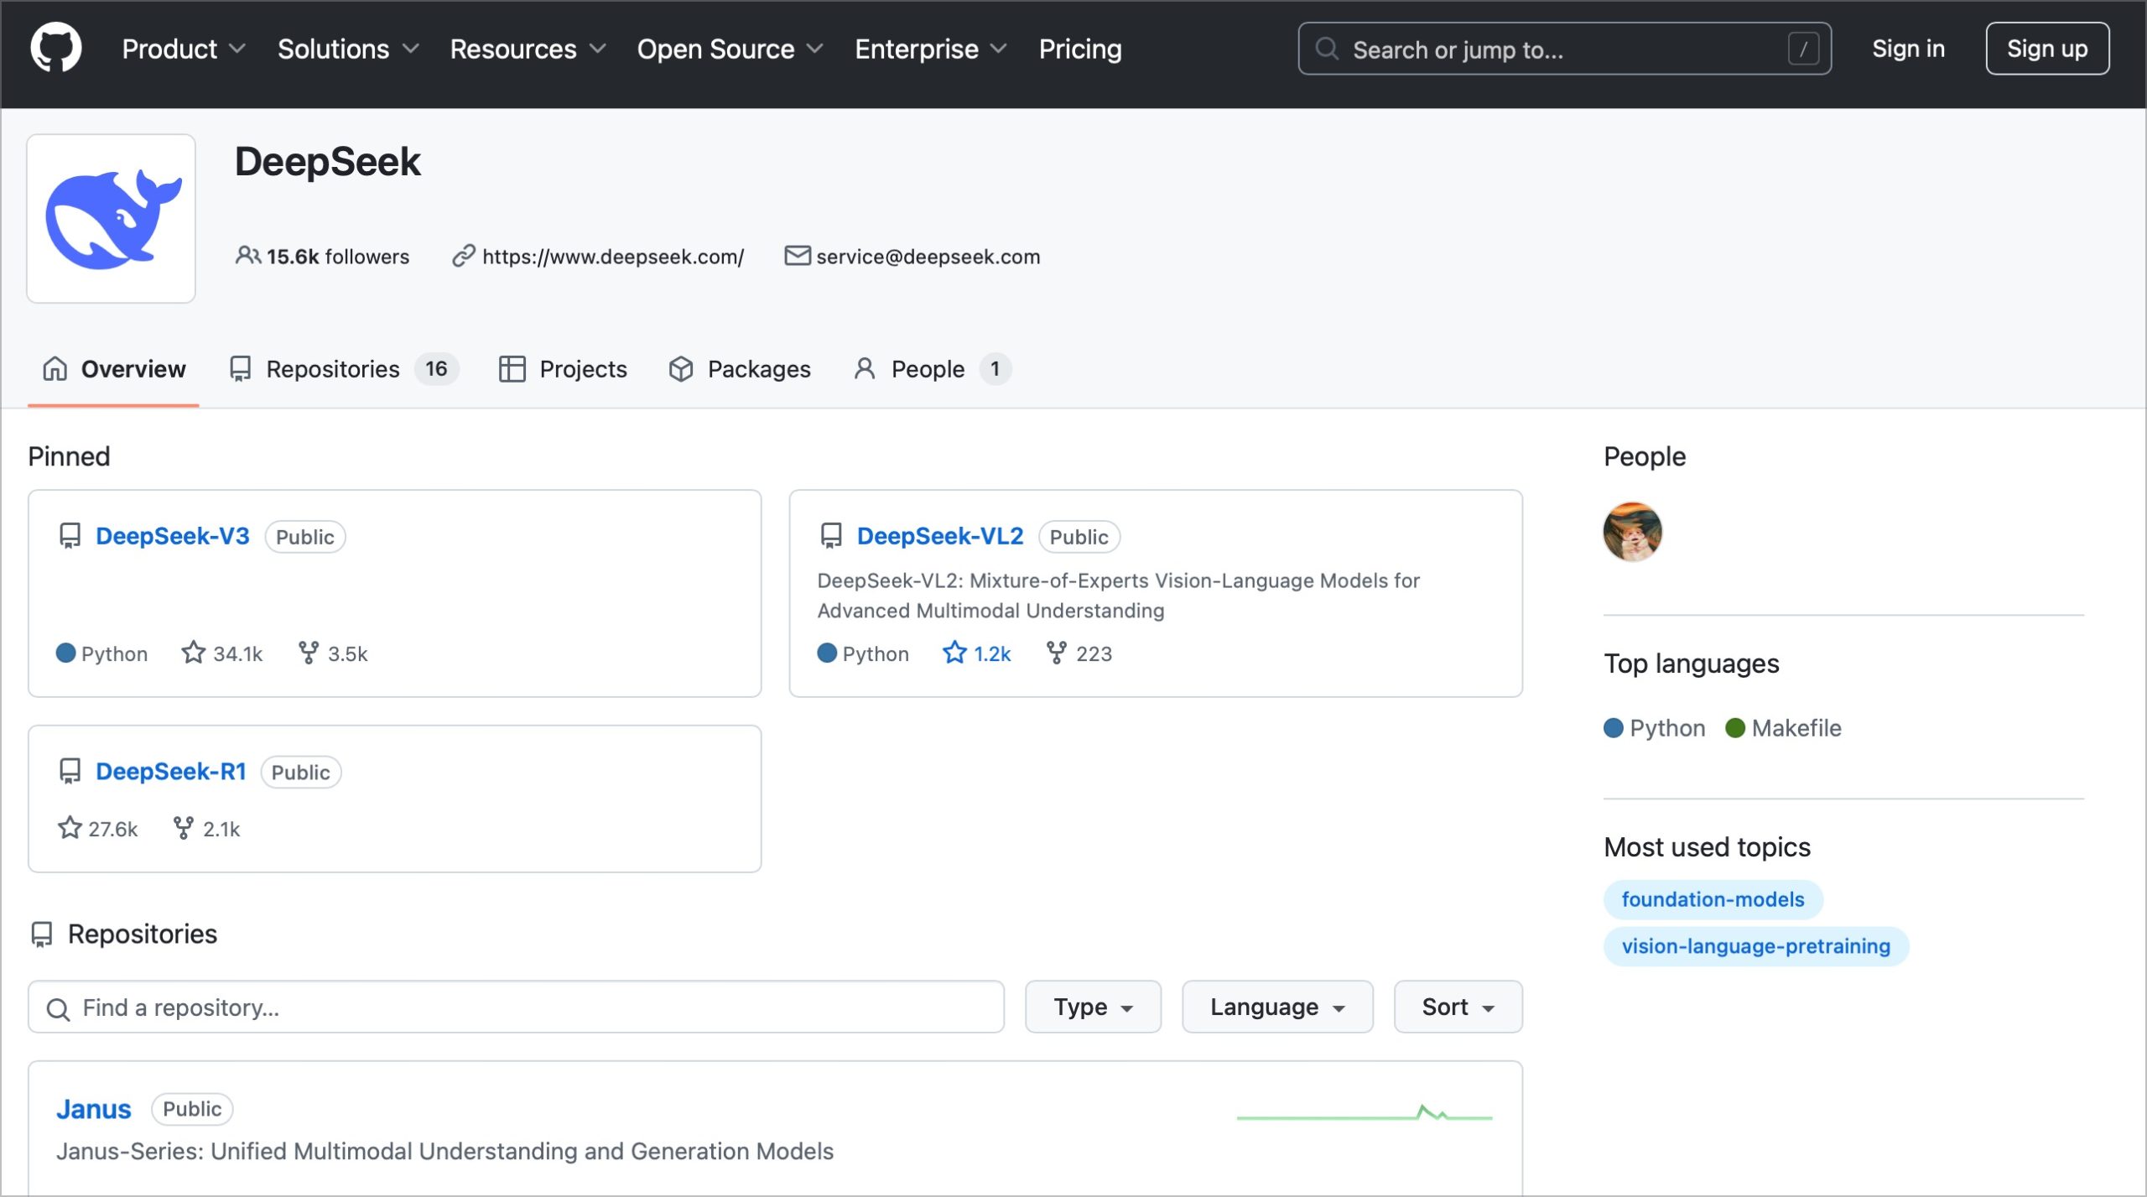Switch to the People tab

coord(932,369)
